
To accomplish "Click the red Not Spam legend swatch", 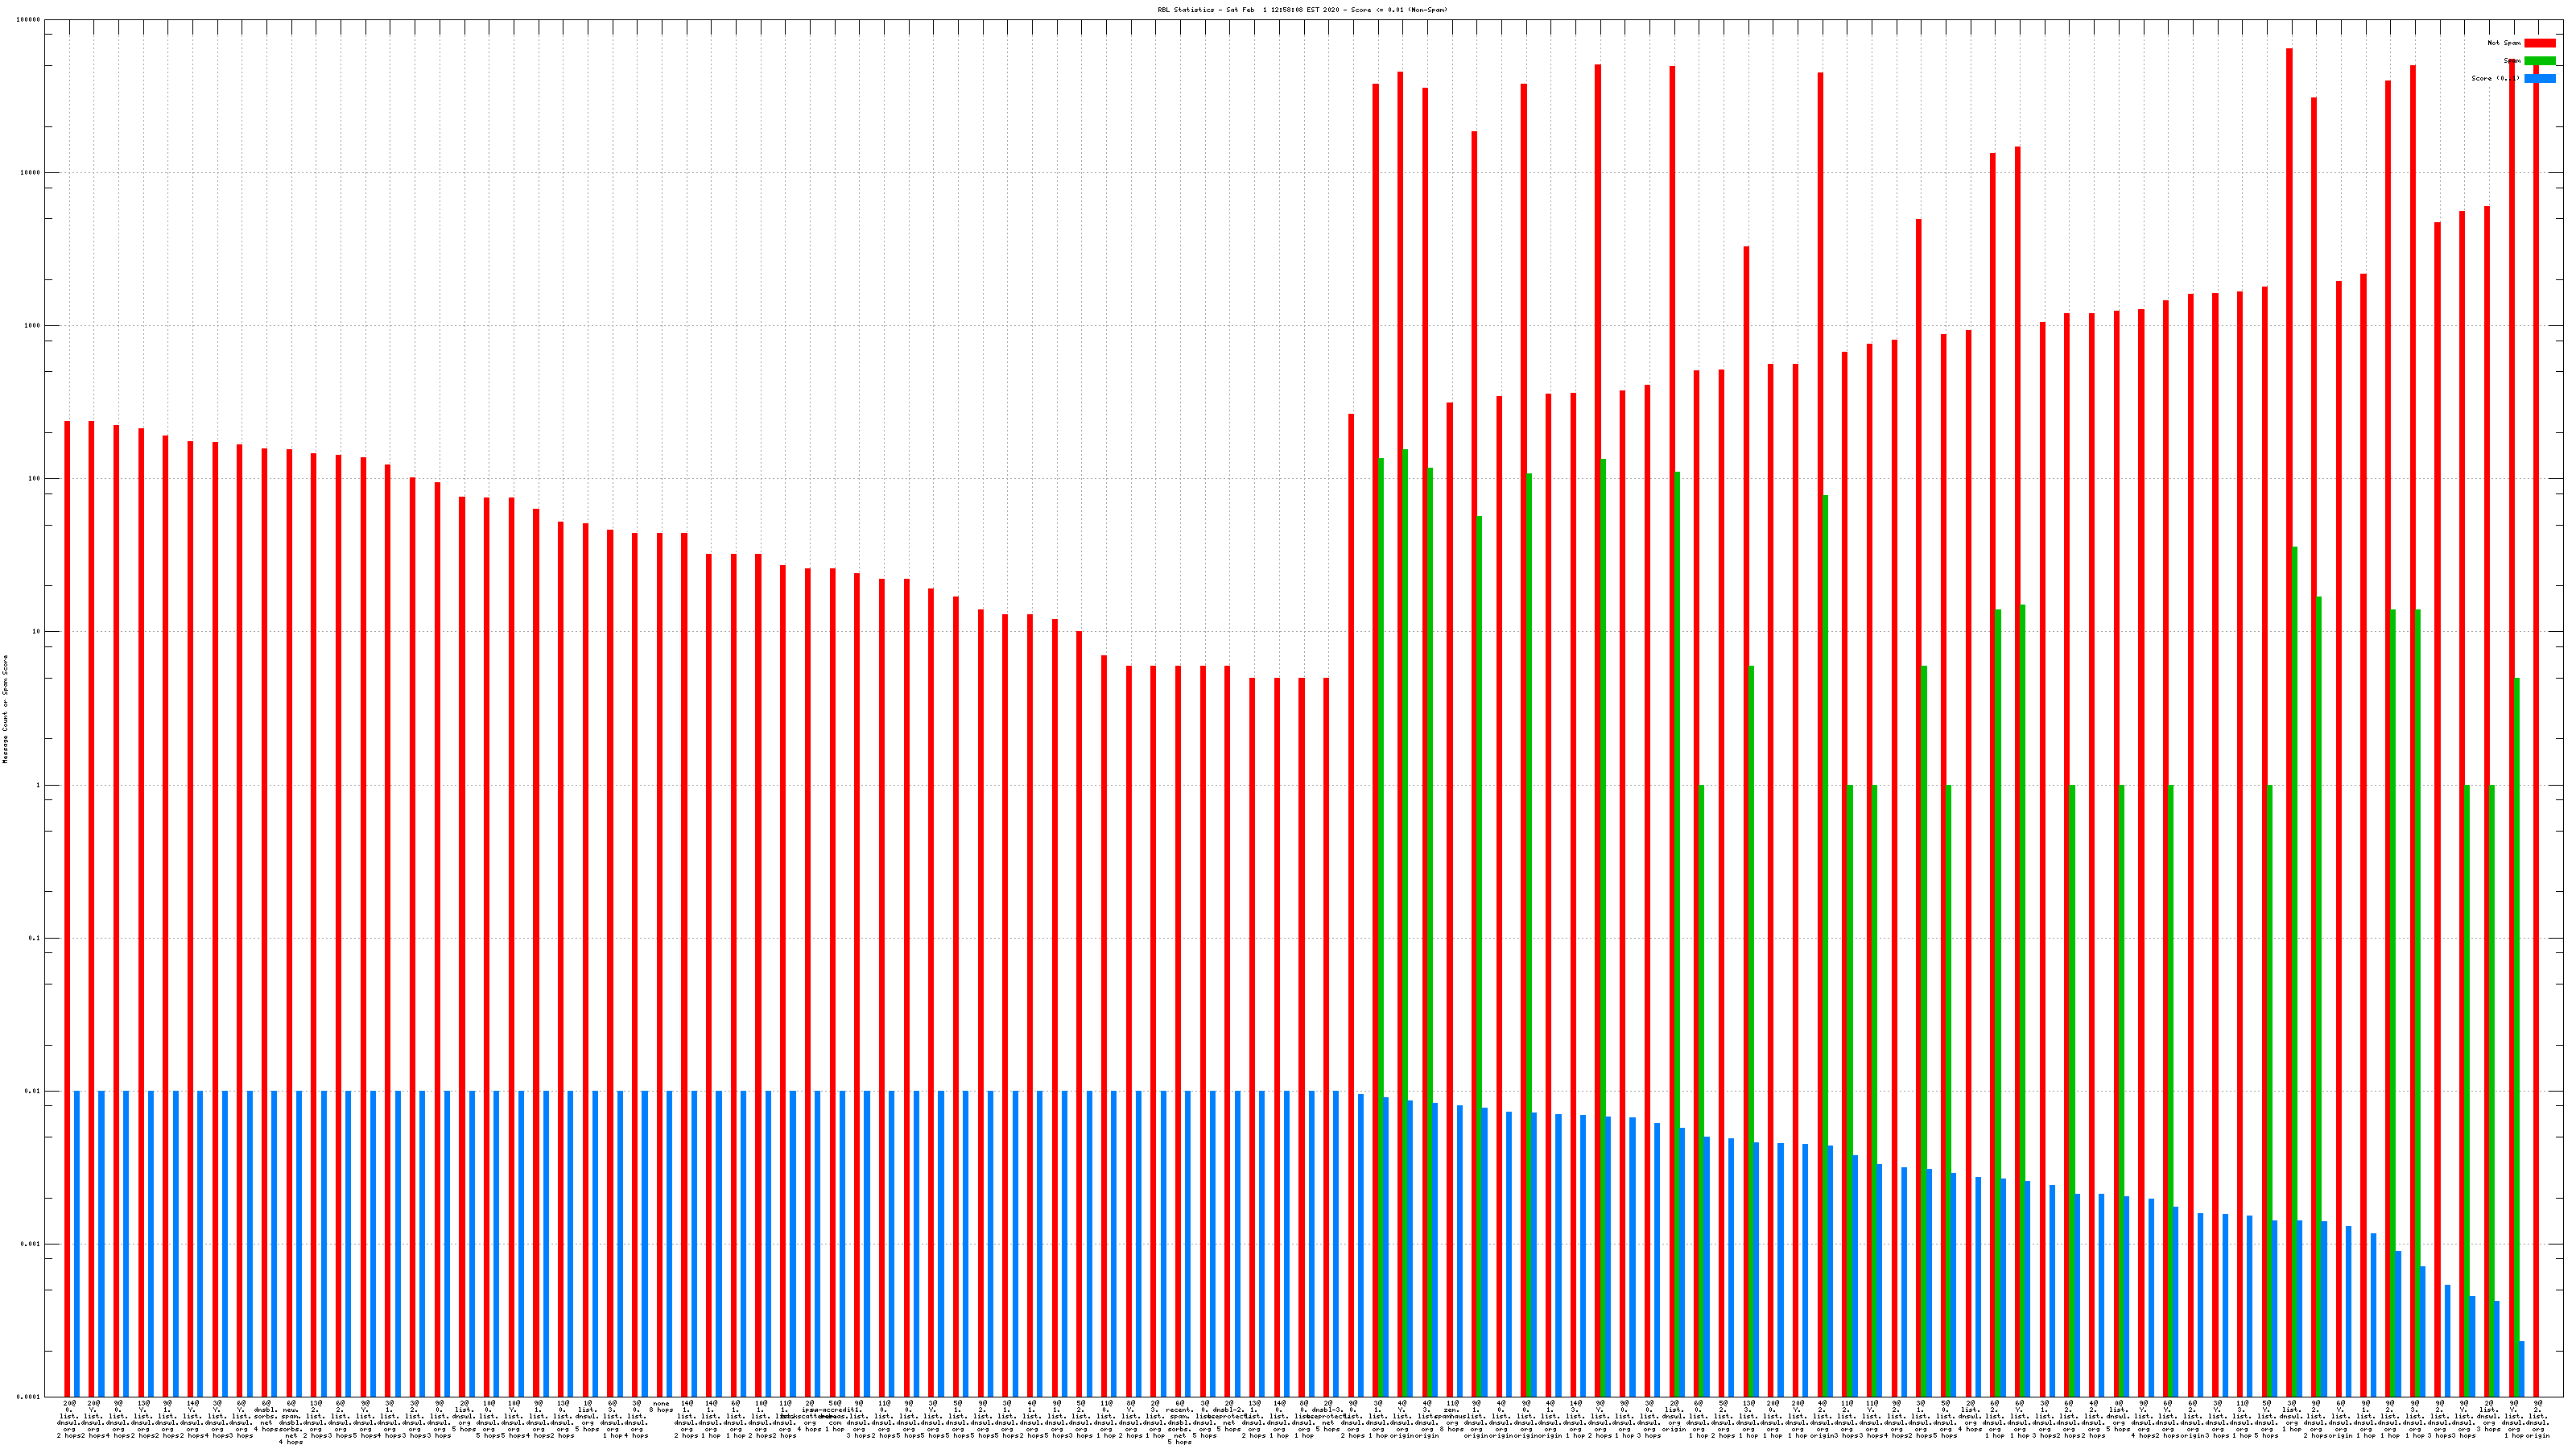I will (x=2539, y=43).
